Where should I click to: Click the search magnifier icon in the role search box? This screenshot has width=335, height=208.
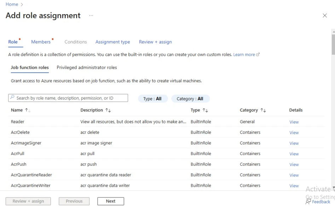pyautogui.click(x=12, y=97)
